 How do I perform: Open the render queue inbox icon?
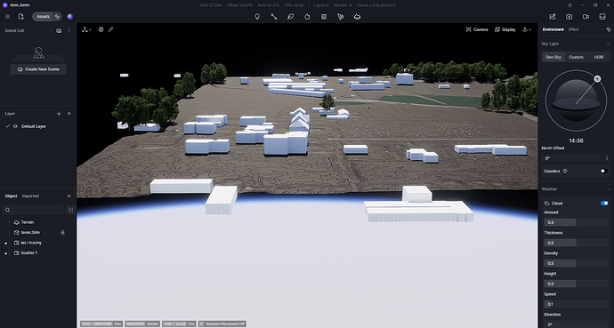[602, 17]
